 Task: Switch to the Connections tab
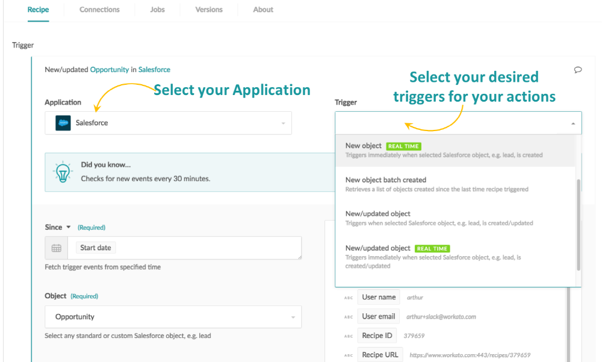[99, 10]
